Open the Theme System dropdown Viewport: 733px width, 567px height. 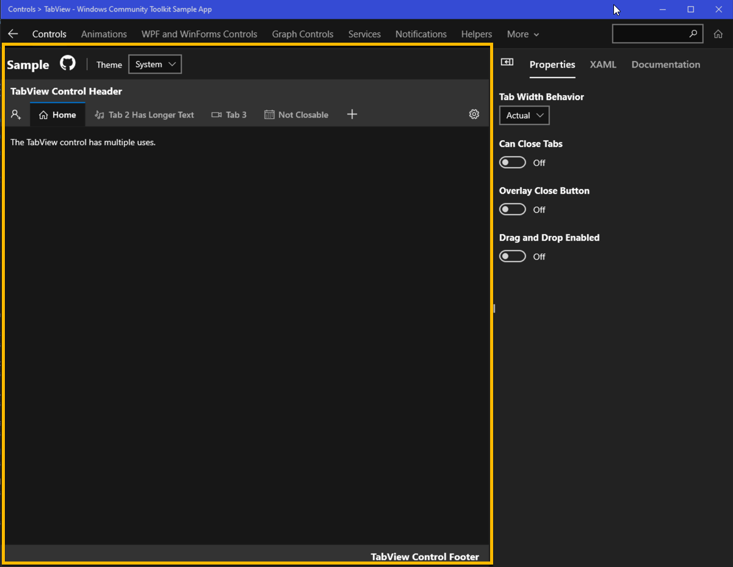(x=155, y=64)
